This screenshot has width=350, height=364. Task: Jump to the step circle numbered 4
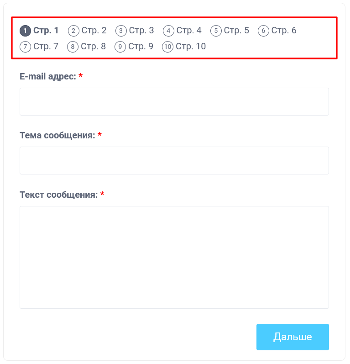(x=168, y=31)
